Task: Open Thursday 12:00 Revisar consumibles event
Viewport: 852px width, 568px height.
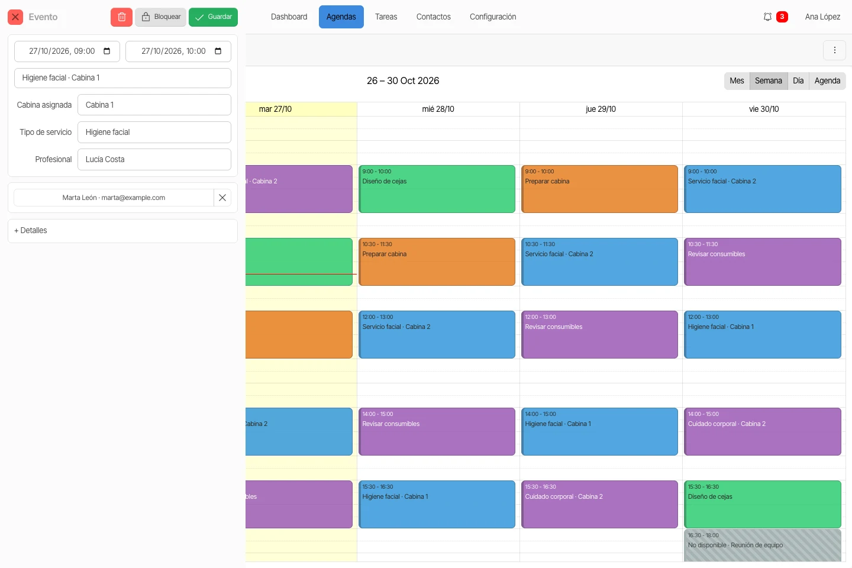Action: tap(599, 335)
